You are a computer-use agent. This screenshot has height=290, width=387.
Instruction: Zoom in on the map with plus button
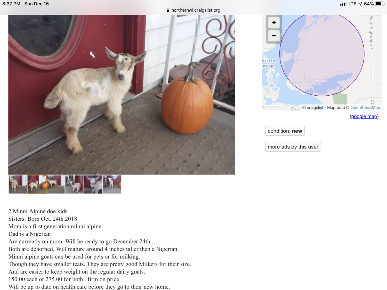(274, 23)
